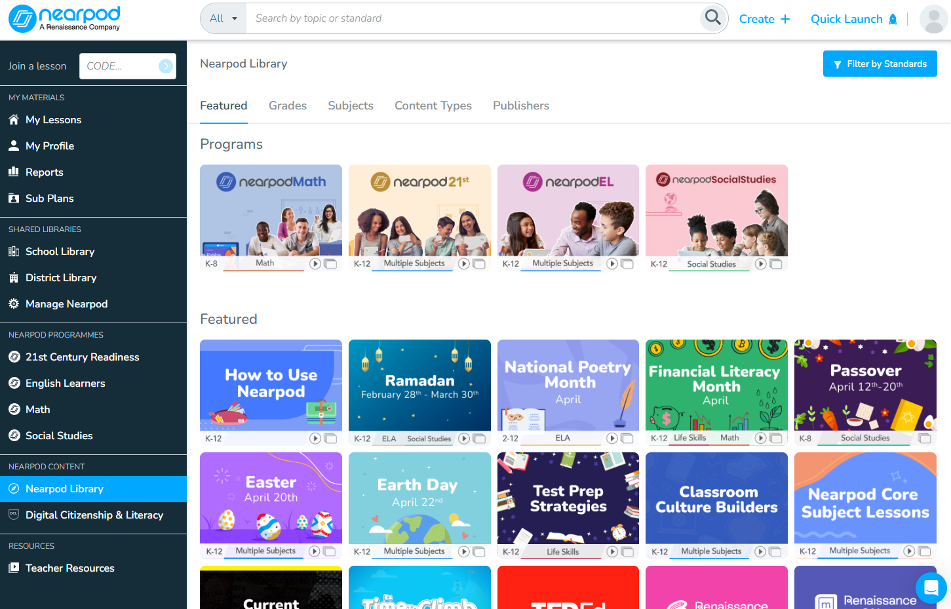The width and height of the screenshot is (951, 609).
Task: Click the search magnifying glass icon
Action: click(x=712, y=18)
